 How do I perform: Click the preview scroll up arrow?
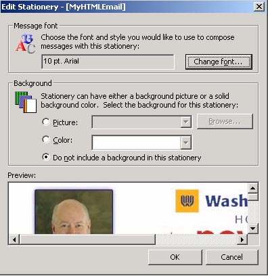pyautogui.click(x=253, y=188)
